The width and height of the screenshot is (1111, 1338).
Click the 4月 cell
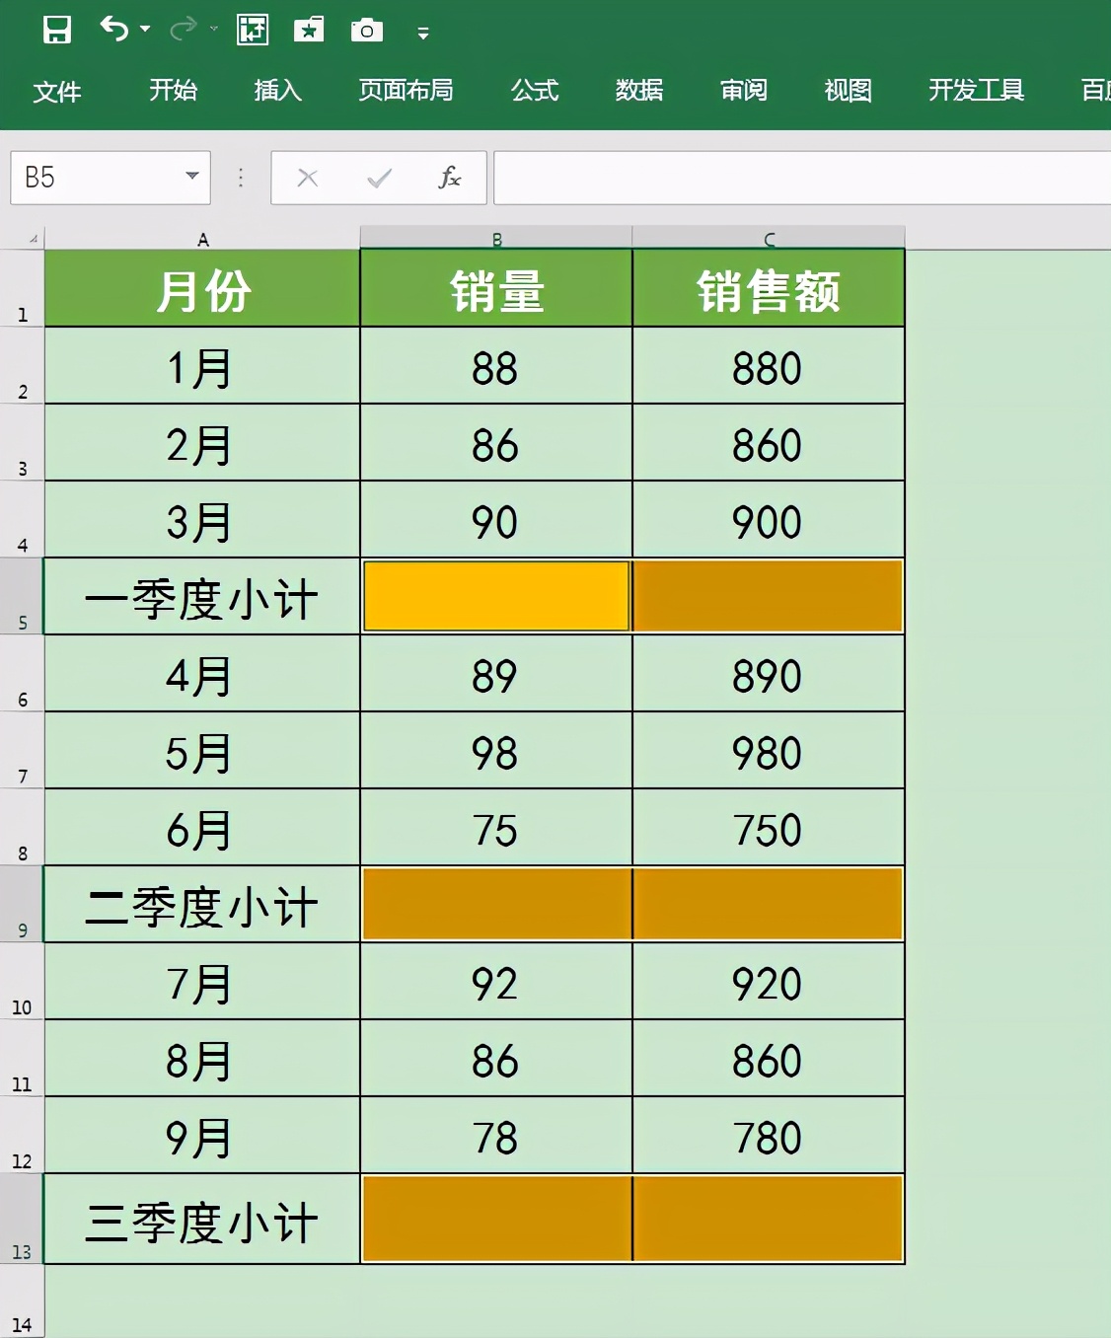coord(202,674)
